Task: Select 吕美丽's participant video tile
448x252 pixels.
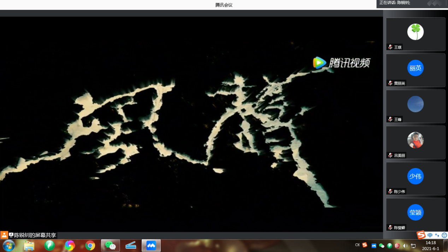Action: 415,142
